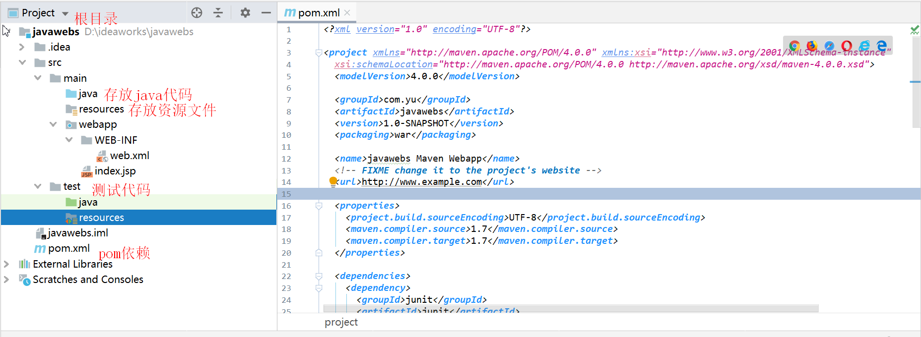Screen dimensions: 921x337
Task: Click the junit groupId value
Action: tap(419, 300)
